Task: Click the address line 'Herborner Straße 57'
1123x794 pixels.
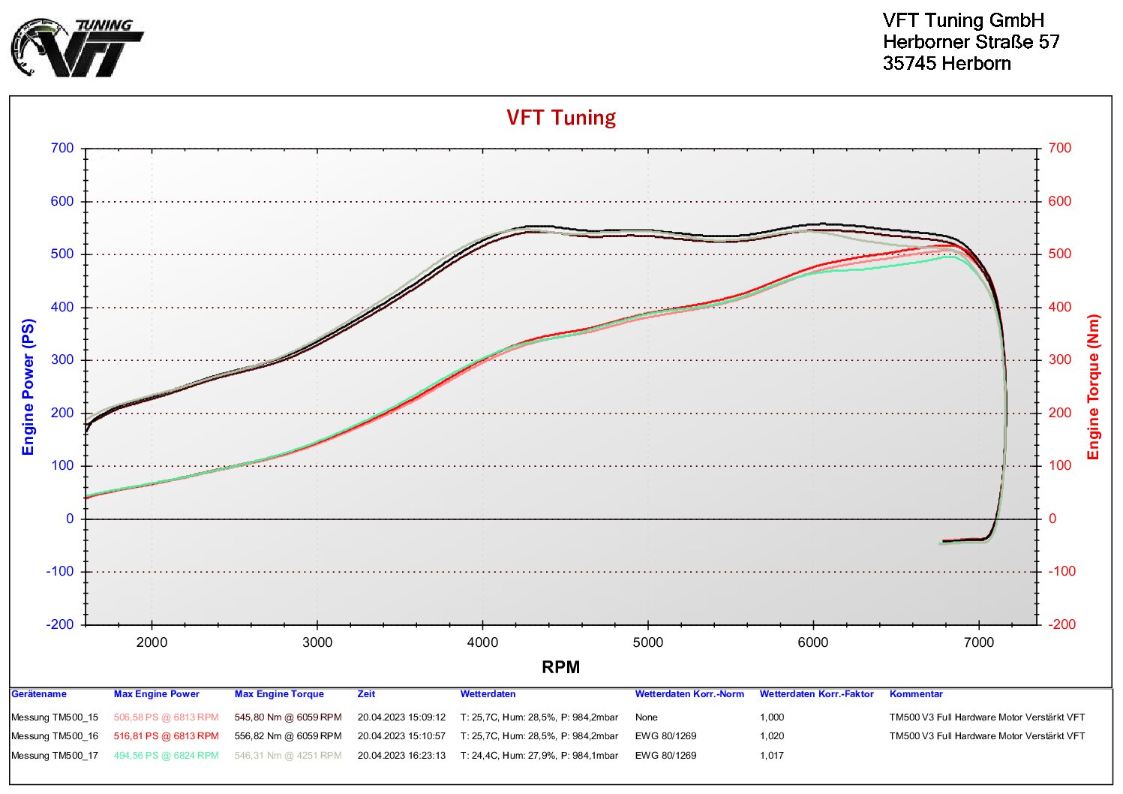Action: click(971, 42)
